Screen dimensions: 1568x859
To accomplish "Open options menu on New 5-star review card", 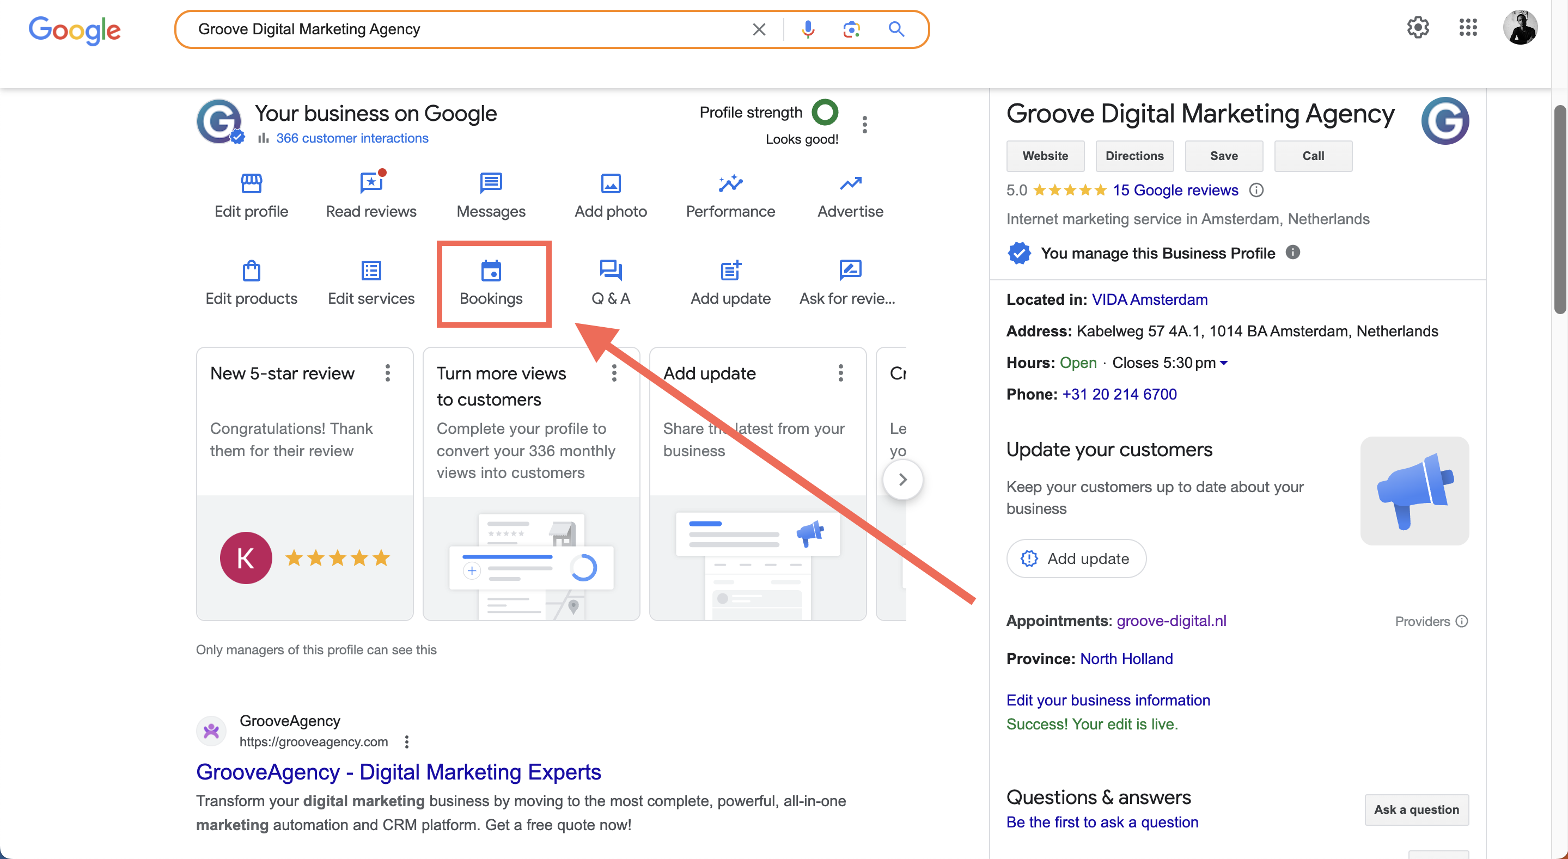I will [x=388, y=373].
